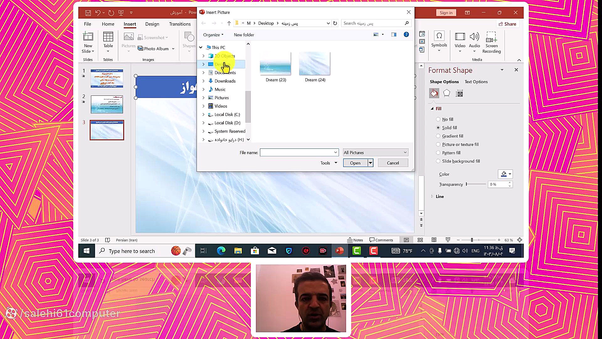The height and width of the screenshot is (339, 602).
Task: Switch to the Design ribbon tab
Action: 152,24
